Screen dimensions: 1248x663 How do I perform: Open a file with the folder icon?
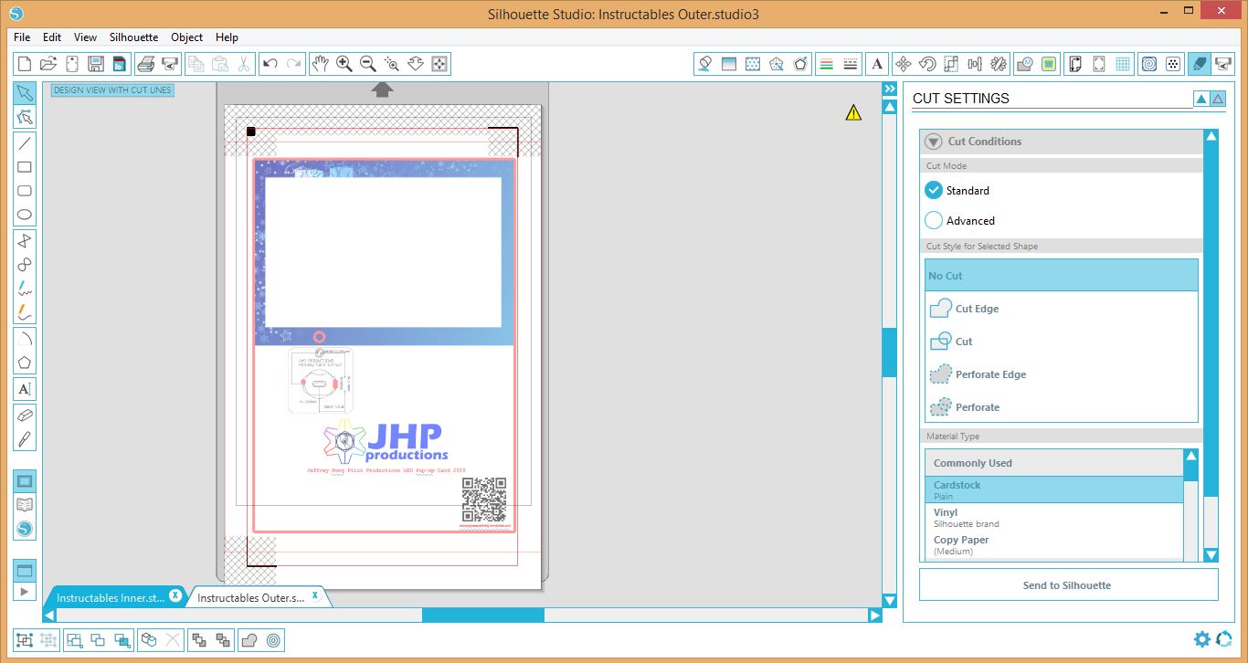48,64
